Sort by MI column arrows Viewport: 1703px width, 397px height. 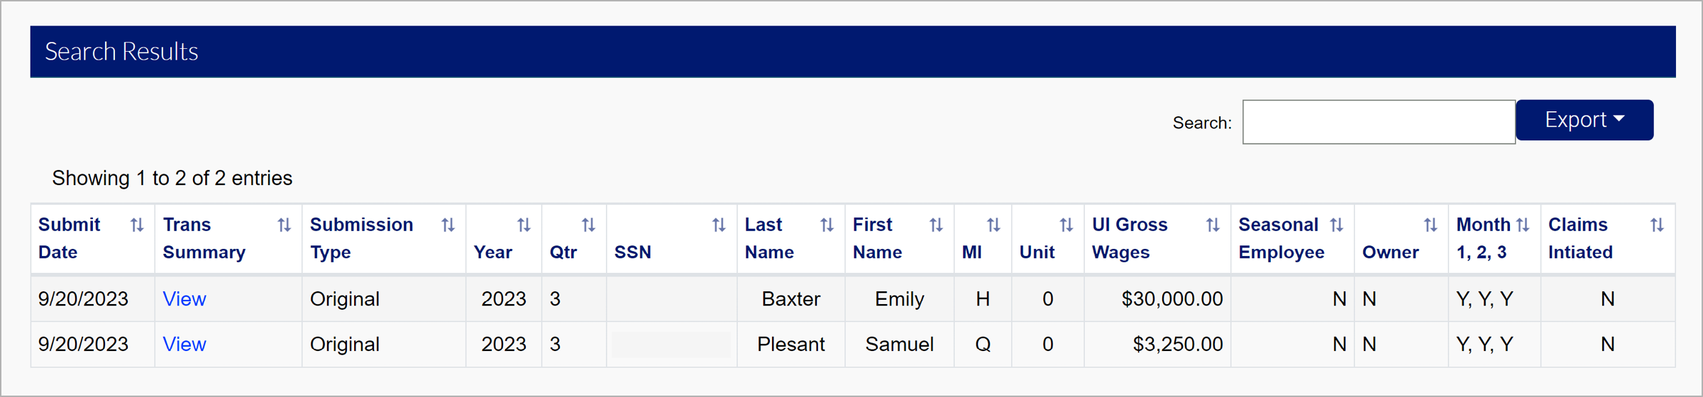coord(993,225)
